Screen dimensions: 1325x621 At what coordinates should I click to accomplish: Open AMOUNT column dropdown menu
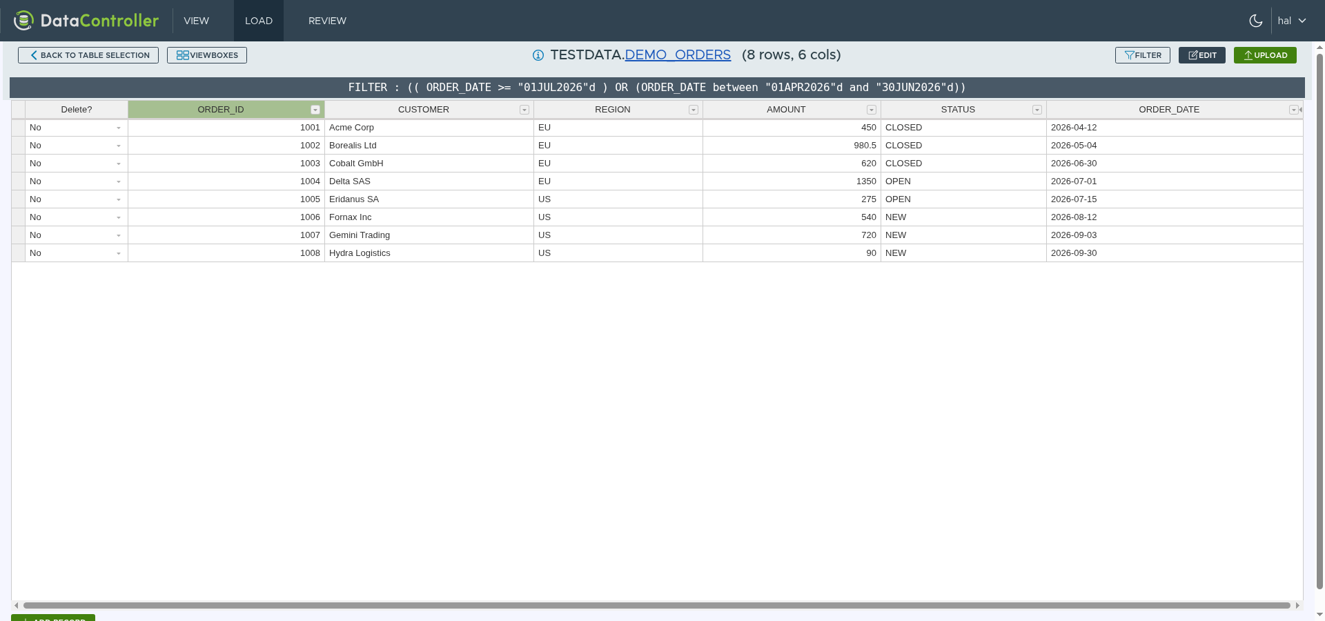[872, 110]
